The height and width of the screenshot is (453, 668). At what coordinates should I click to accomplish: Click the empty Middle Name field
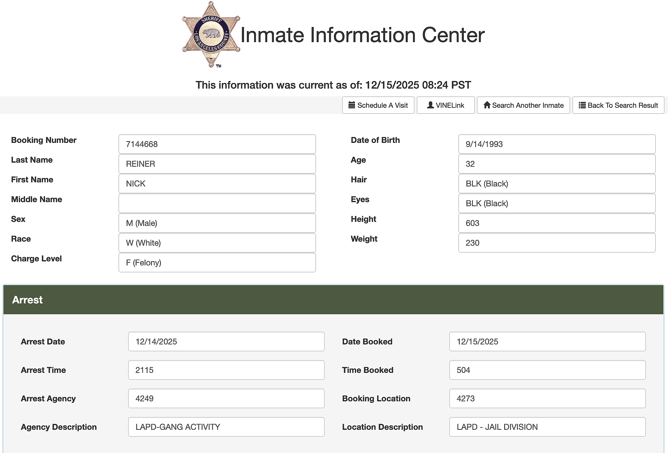[x=217, y=203]
